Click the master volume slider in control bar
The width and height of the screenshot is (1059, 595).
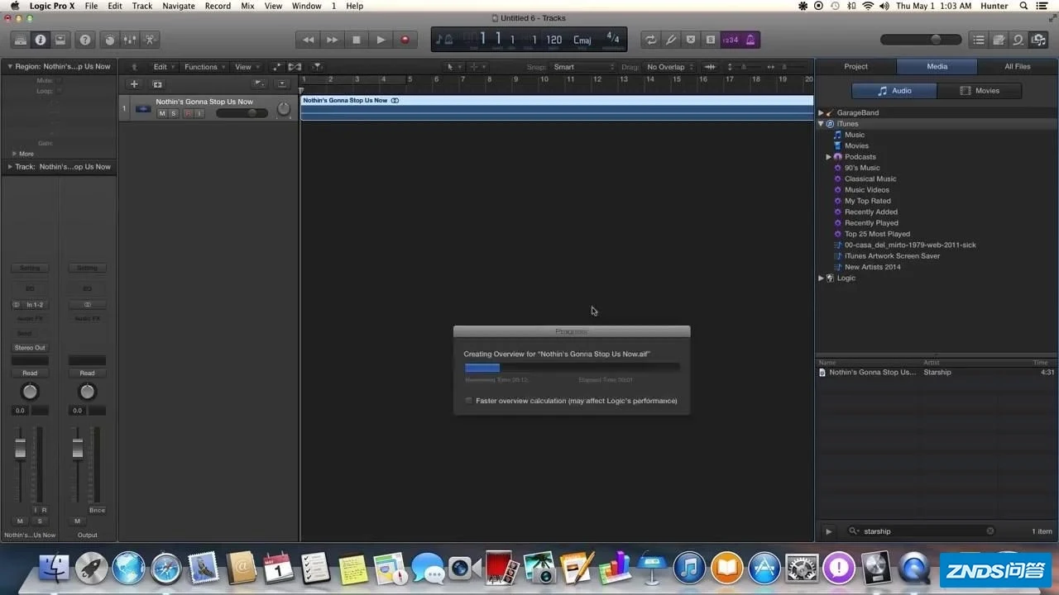[x=917, y=40]
